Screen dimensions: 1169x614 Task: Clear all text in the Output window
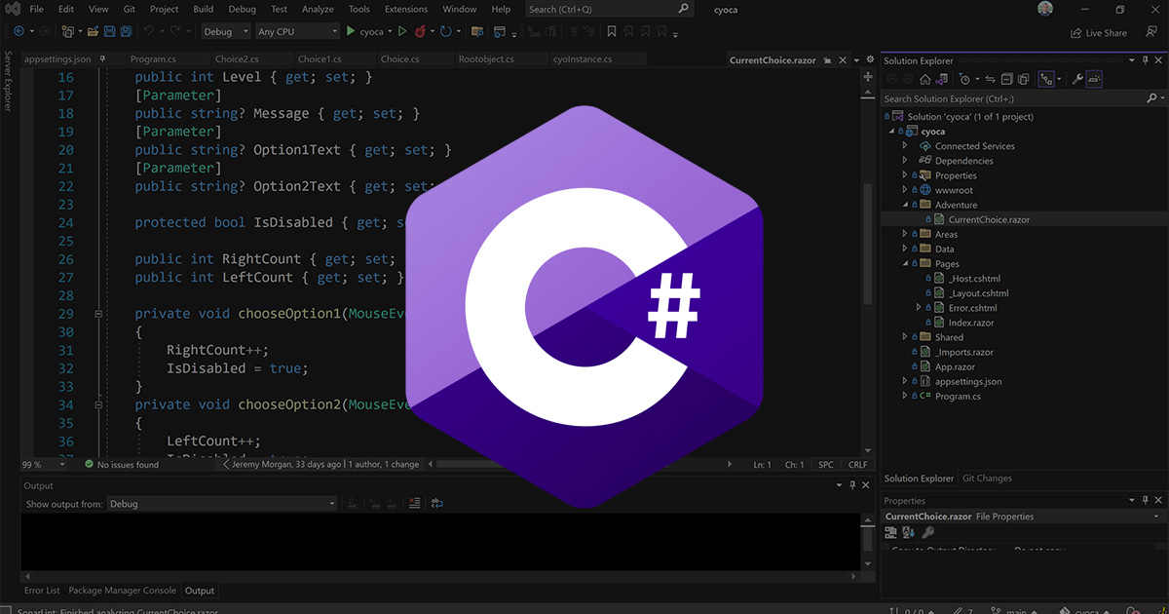415,503
